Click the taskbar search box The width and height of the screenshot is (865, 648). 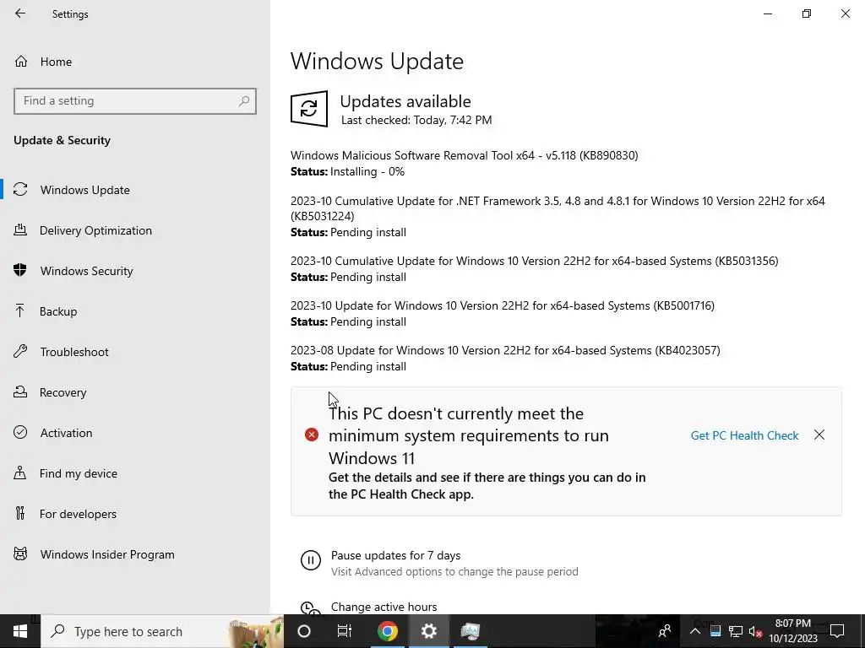tap(162, 631)
